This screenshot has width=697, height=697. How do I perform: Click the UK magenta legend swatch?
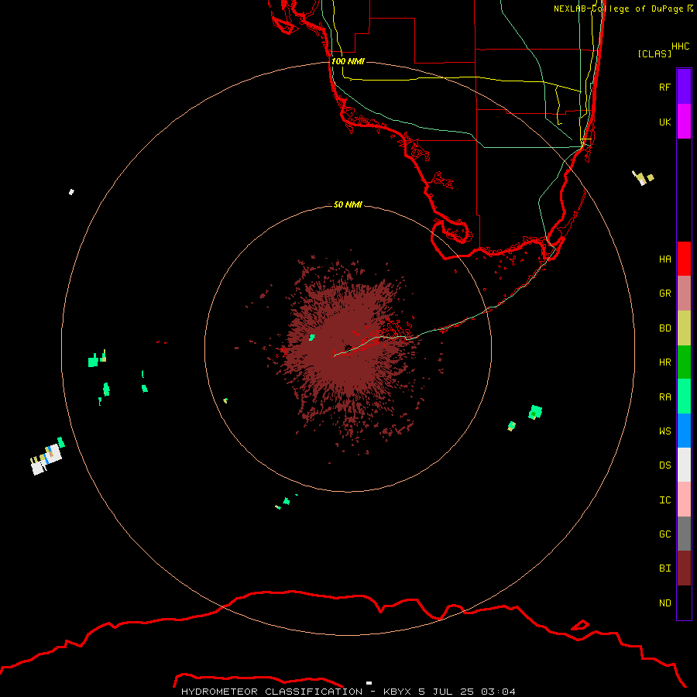pos(684,122)
